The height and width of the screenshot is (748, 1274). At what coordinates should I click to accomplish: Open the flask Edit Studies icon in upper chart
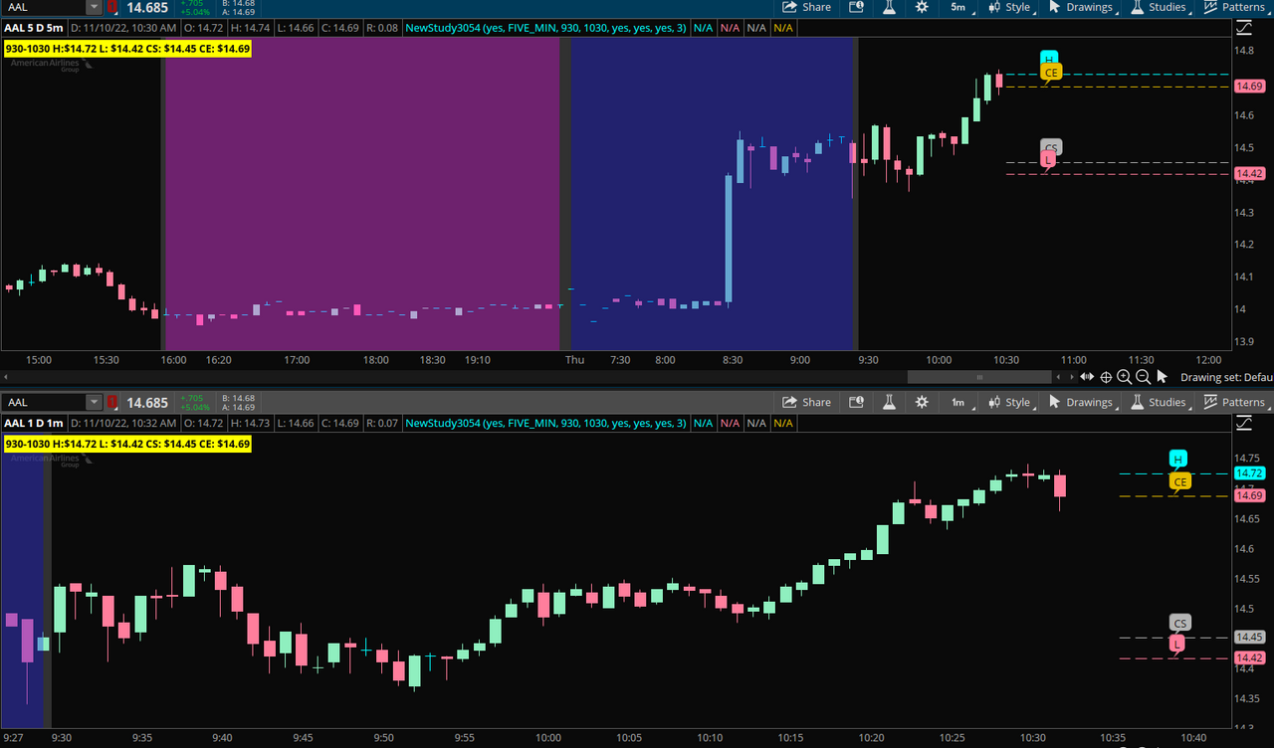[889, 7]
